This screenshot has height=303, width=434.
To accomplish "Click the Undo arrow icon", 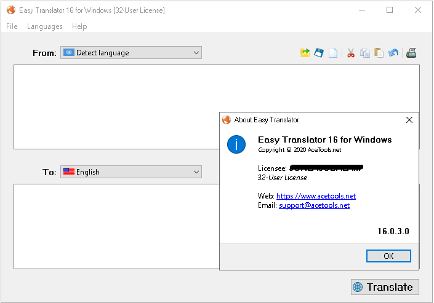I will pos(393,53).
